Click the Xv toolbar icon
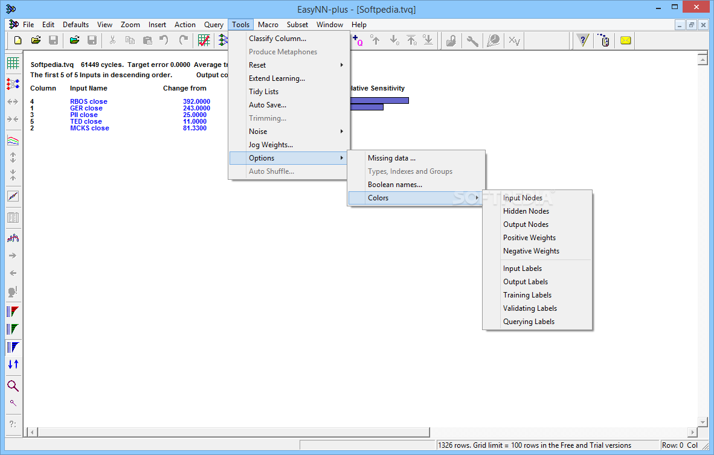Viewport: 714px width, 455px height. point(514,40)
